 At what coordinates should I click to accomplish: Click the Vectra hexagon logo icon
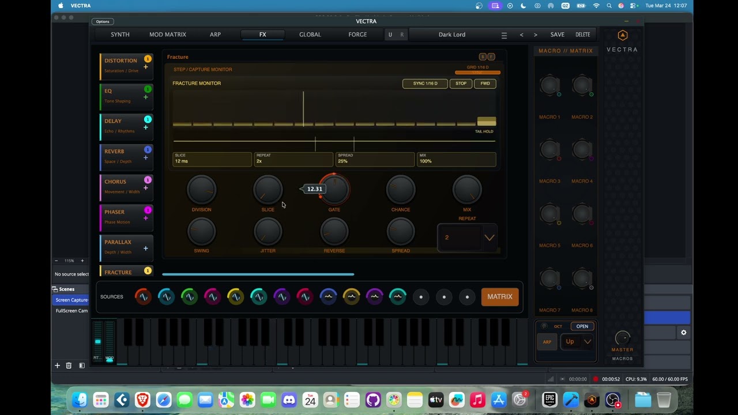click(x=622, y=36)
